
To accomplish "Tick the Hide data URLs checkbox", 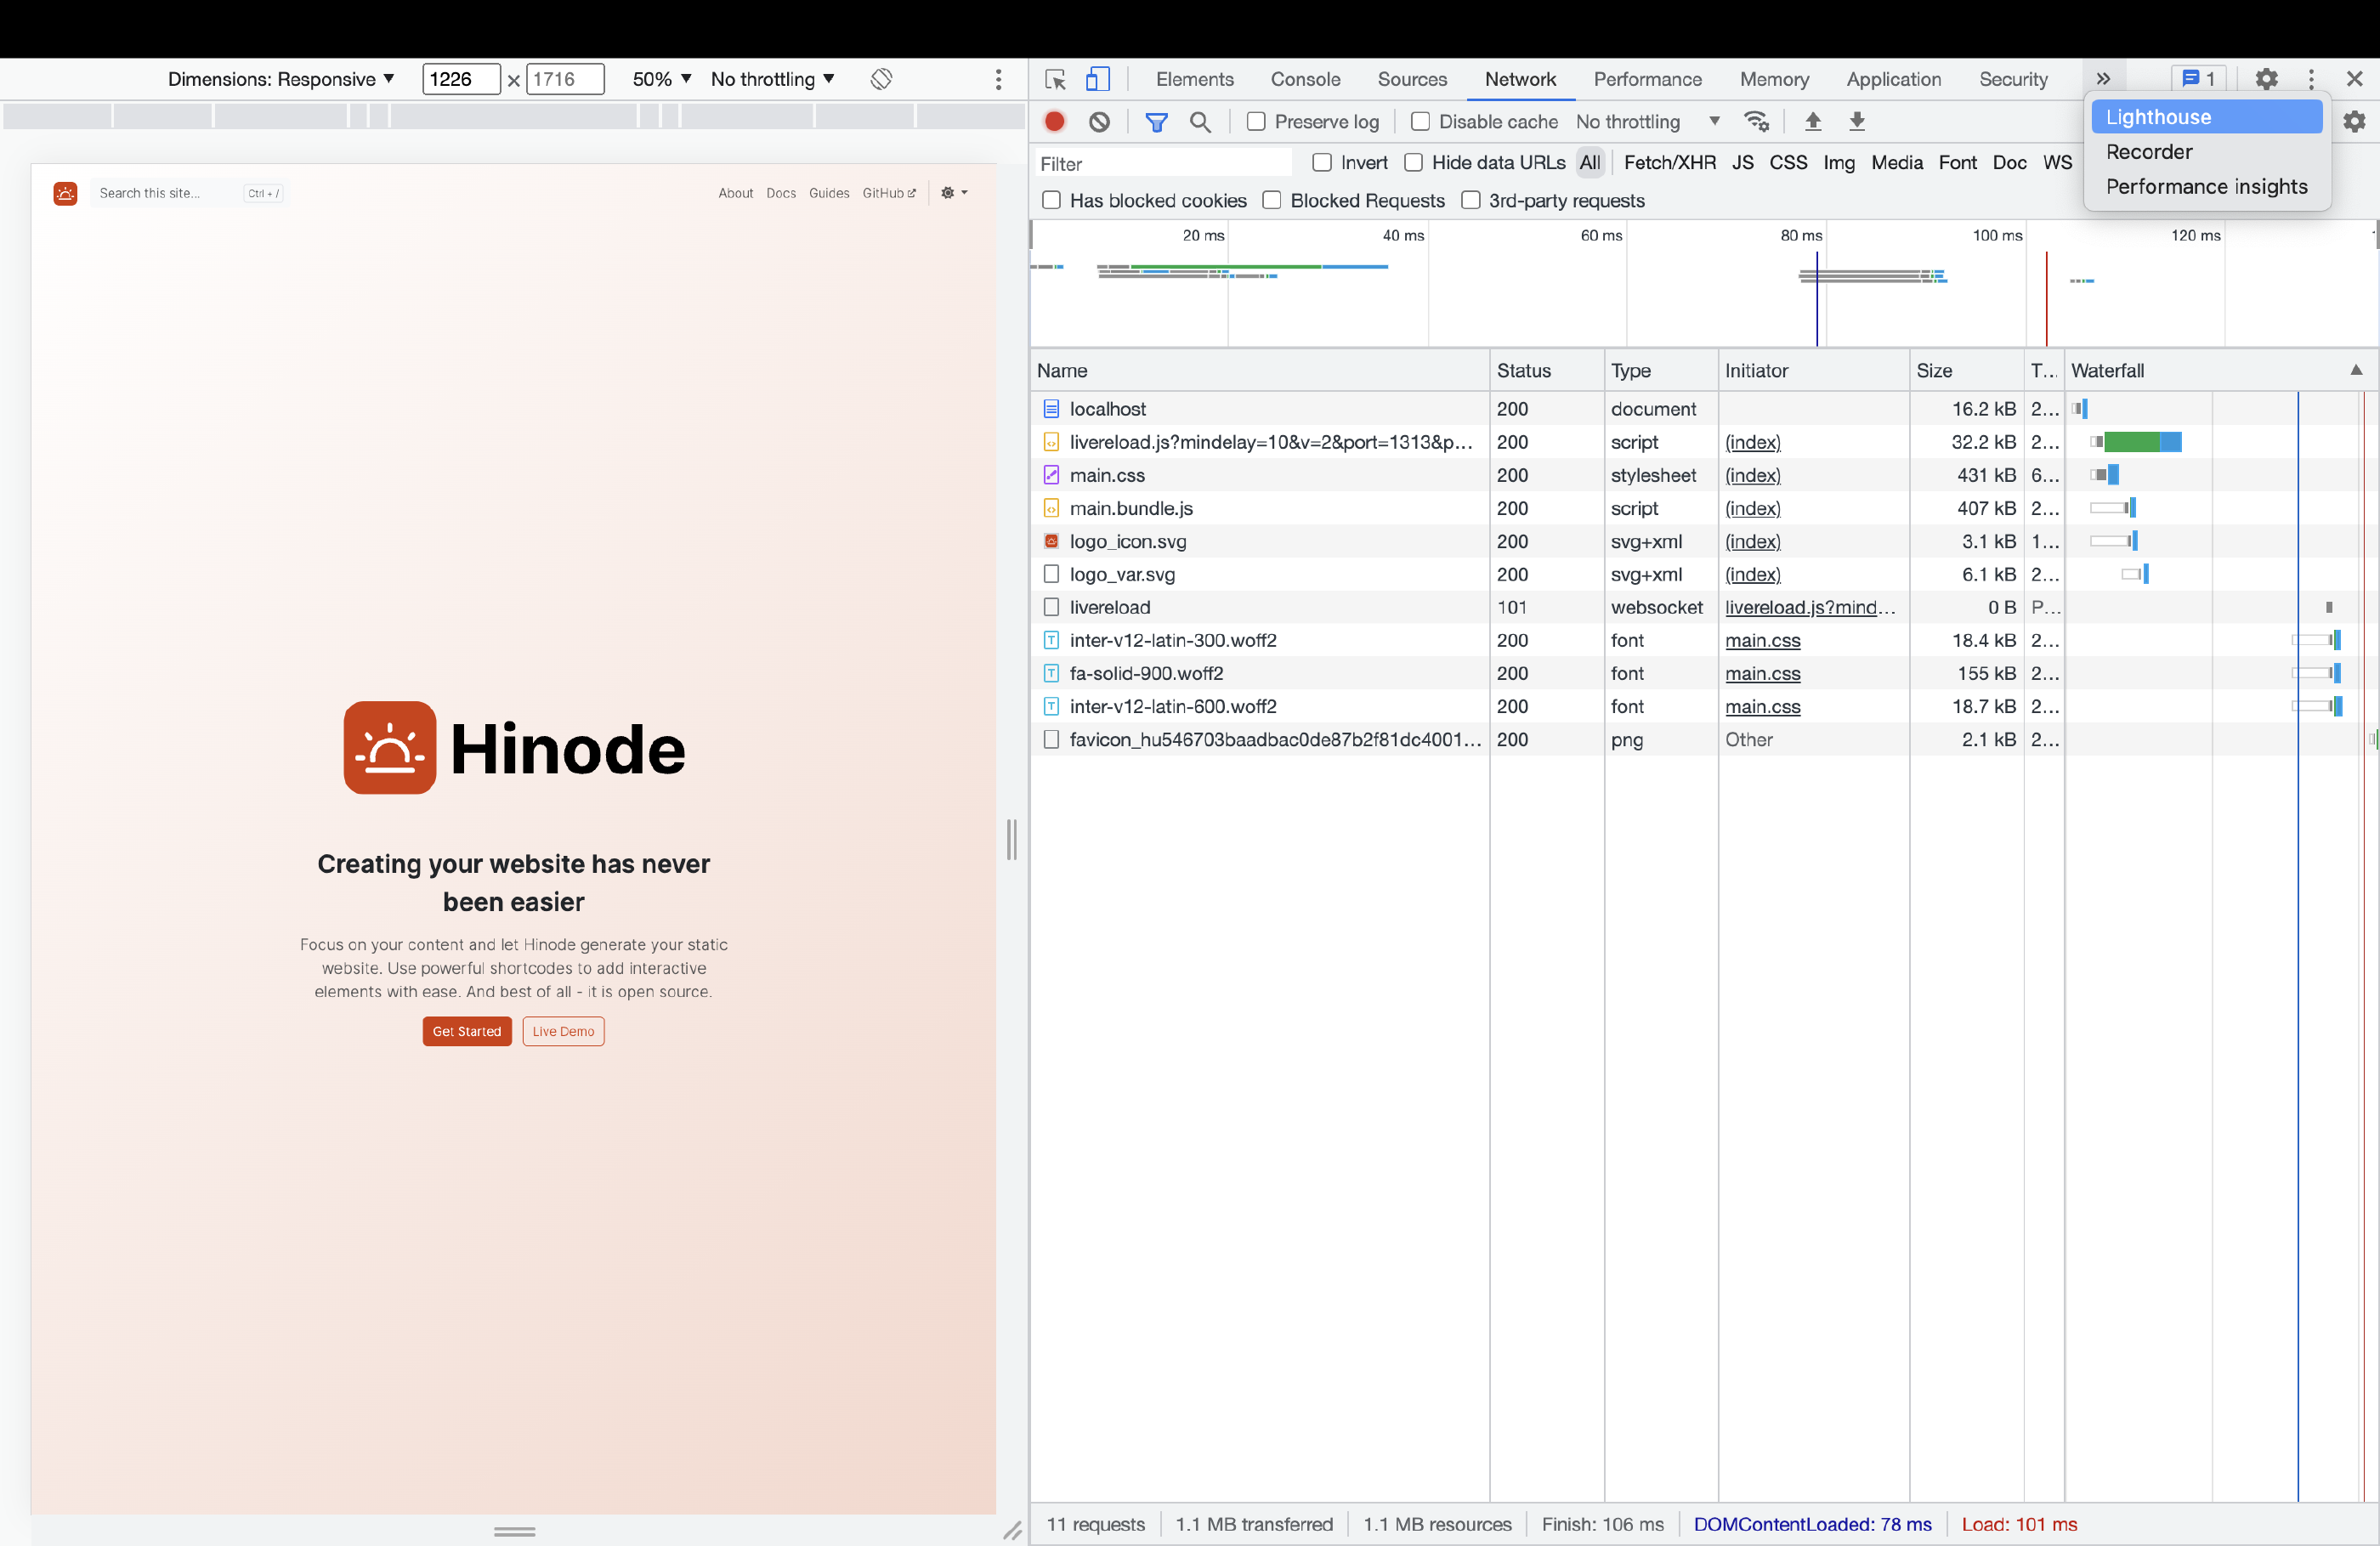I will [1413, 162].
